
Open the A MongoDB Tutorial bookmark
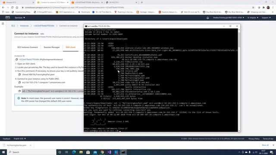coord(43,12)
